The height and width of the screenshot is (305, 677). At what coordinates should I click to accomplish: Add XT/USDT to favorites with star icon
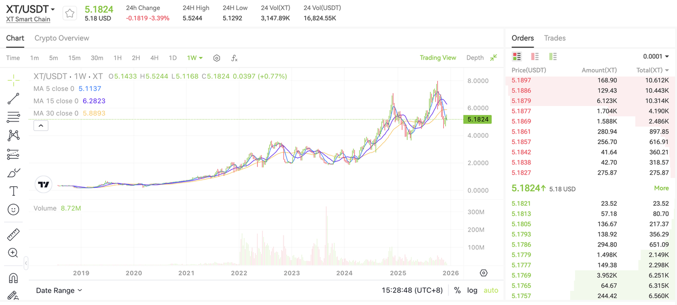70,14
